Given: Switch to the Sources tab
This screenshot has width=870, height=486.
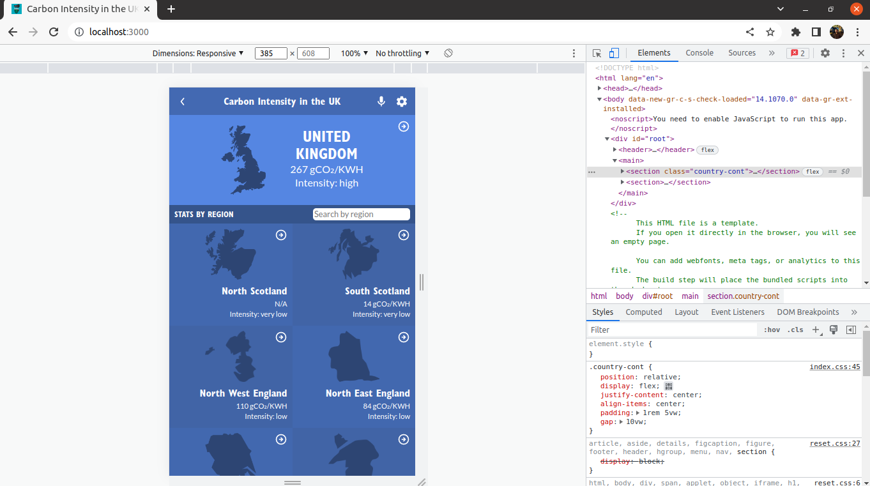Looking at the screenshot, I should coord(742,53).
